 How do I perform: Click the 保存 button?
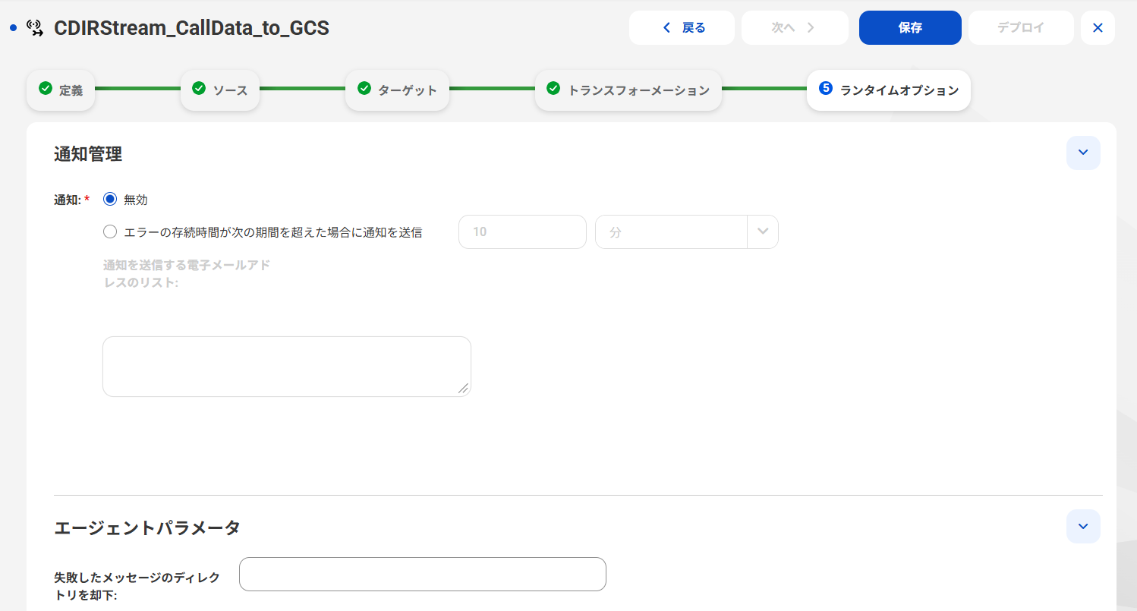tap(910, 28)
